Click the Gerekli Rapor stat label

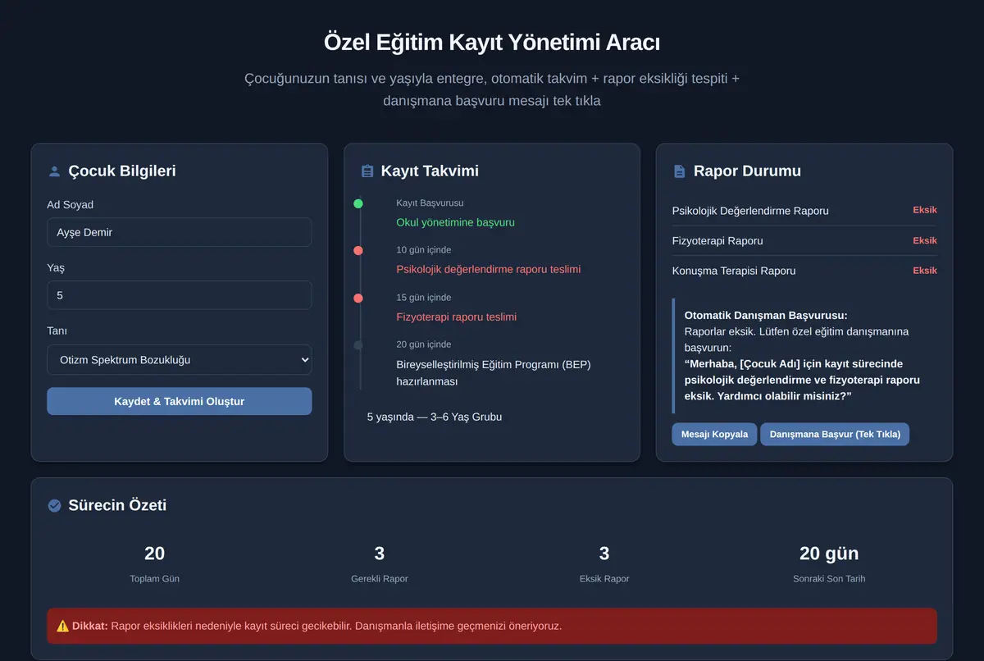click(380, 578)
